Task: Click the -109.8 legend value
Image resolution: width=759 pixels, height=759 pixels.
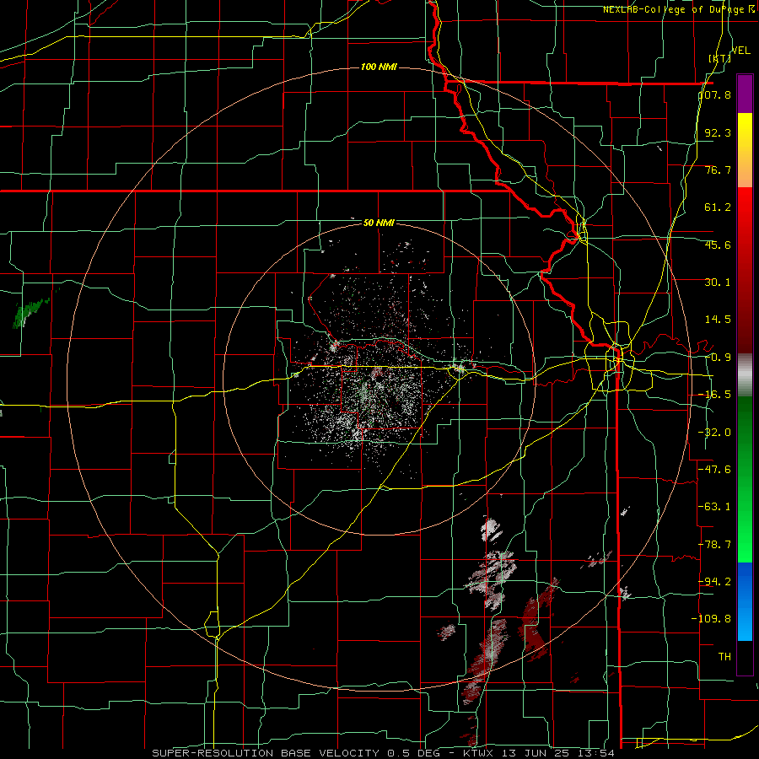Action: (712, 619)
